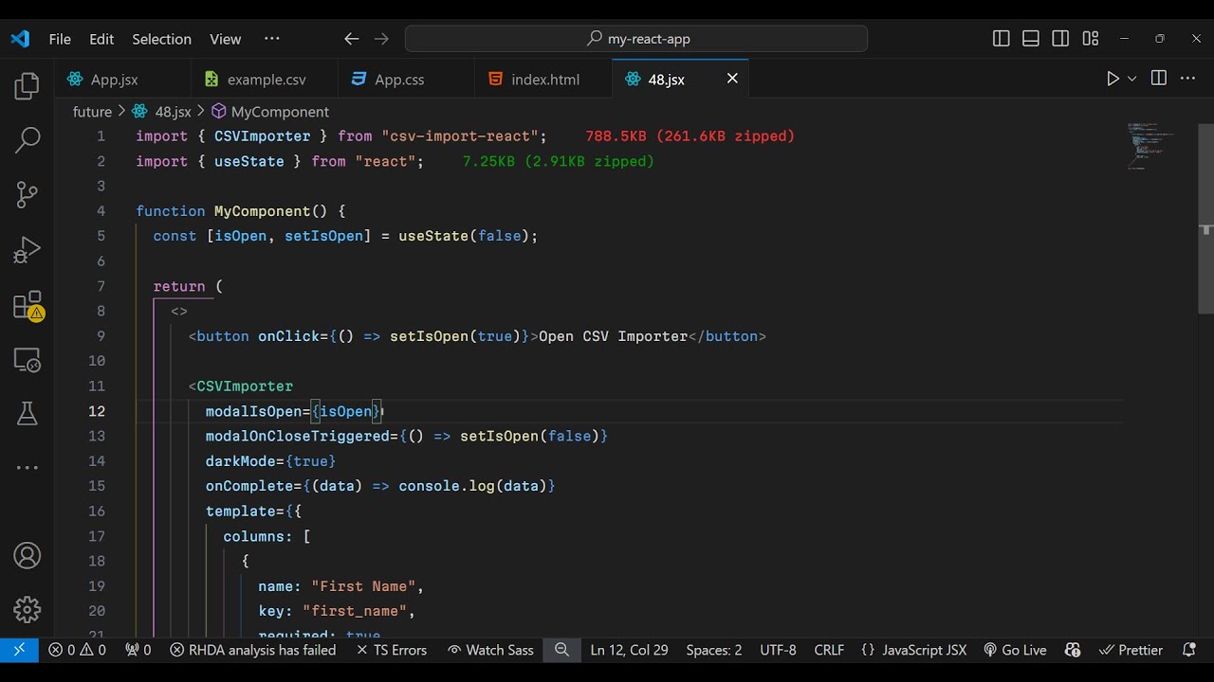The height and width of the screenshot is (682, 1214).
Task: Start the Go Live server
Action: pos(1015,650)
